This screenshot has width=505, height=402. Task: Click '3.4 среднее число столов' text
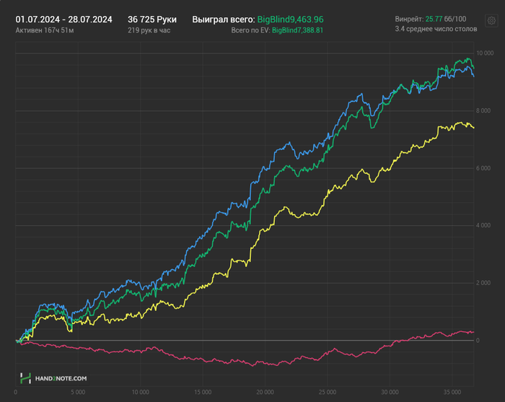[436, 29]
